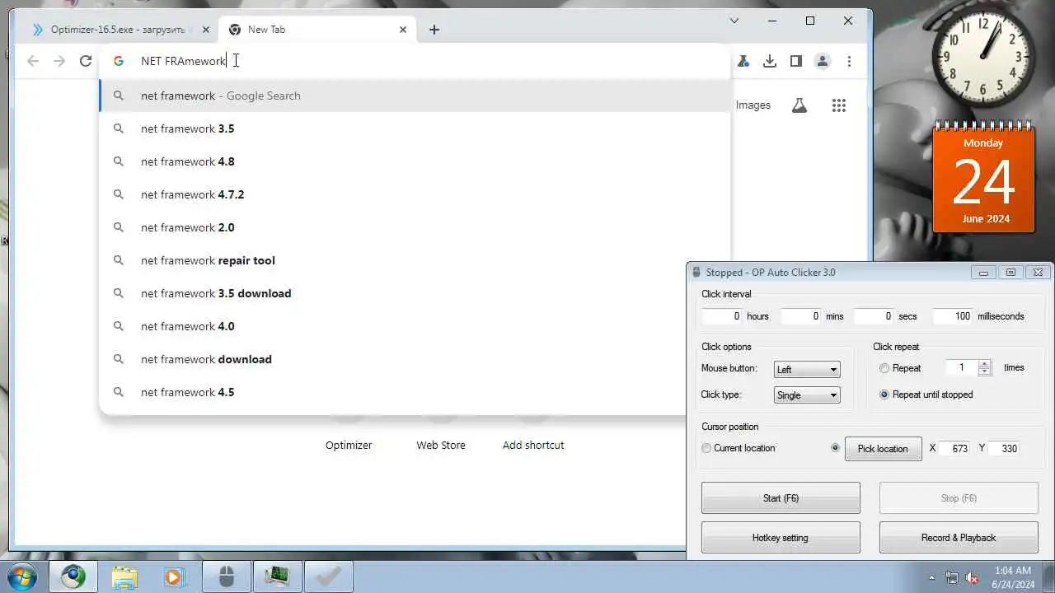The image size is (1055, 593).
Task: Switch to the Optimizer-16.5.exe tab
Action: (121, 30)
